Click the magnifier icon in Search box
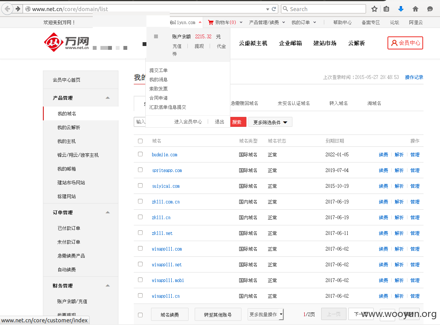 pos(286,9)
